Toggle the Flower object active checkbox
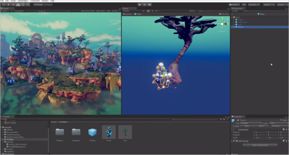Image resolution: width=289 pixels, height=155 pixels. (238, 120)
